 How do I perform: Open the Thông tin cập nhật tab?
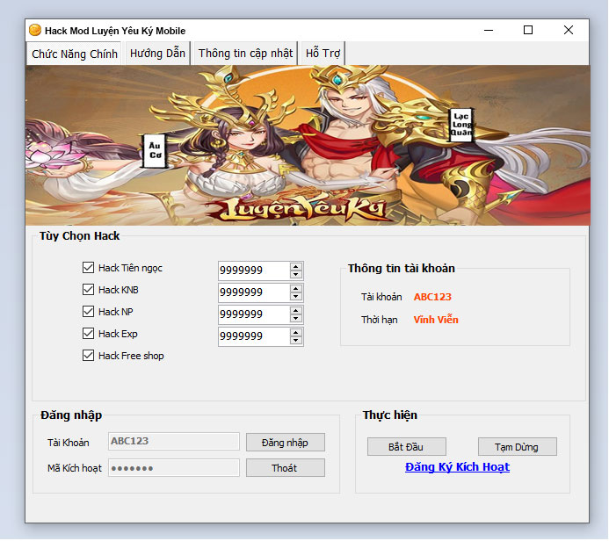point(245,53)
